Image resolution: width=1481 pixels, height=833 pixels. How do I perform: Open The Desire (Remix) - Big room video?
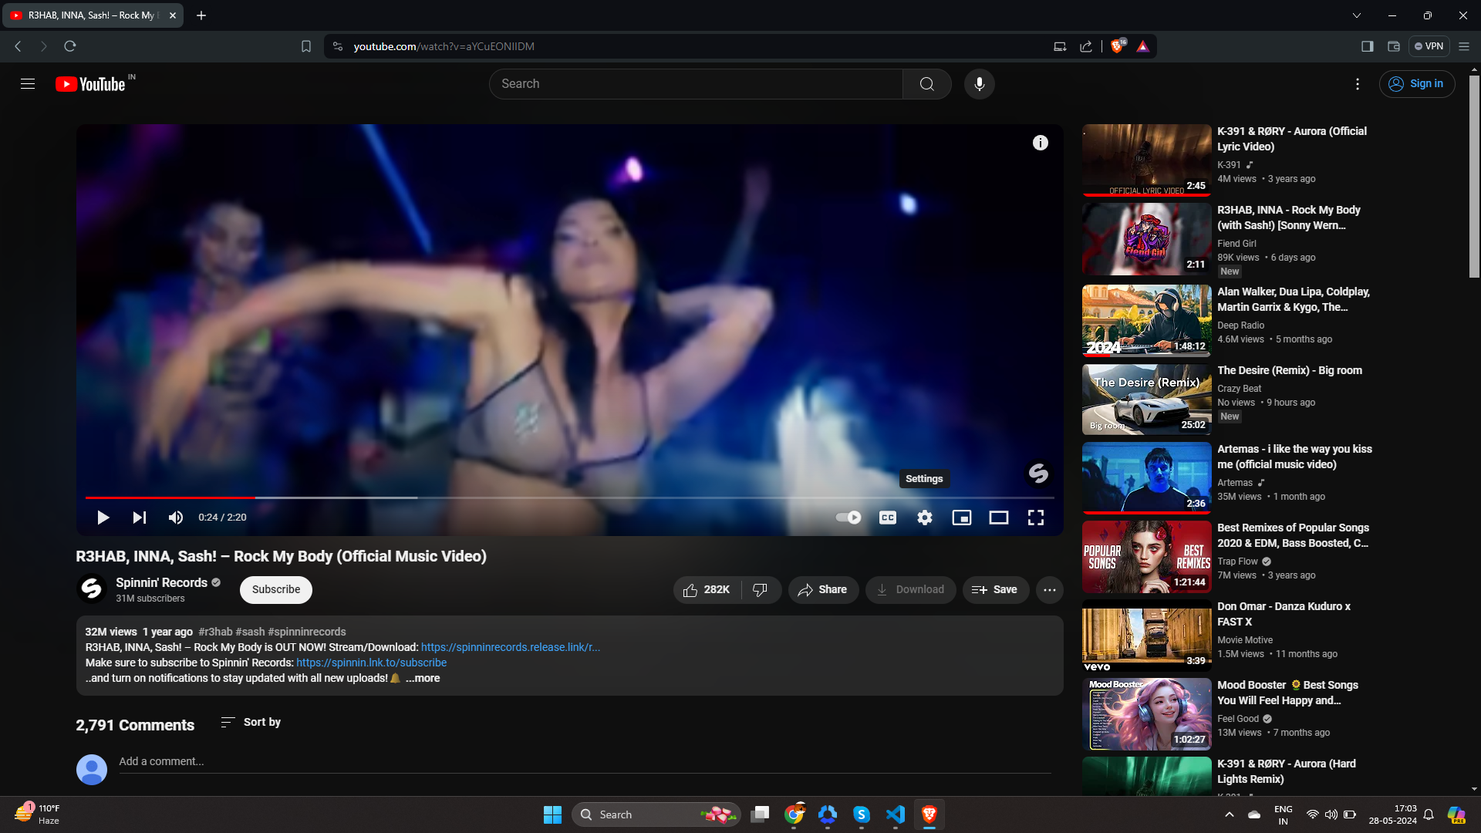click(1289, 370)
